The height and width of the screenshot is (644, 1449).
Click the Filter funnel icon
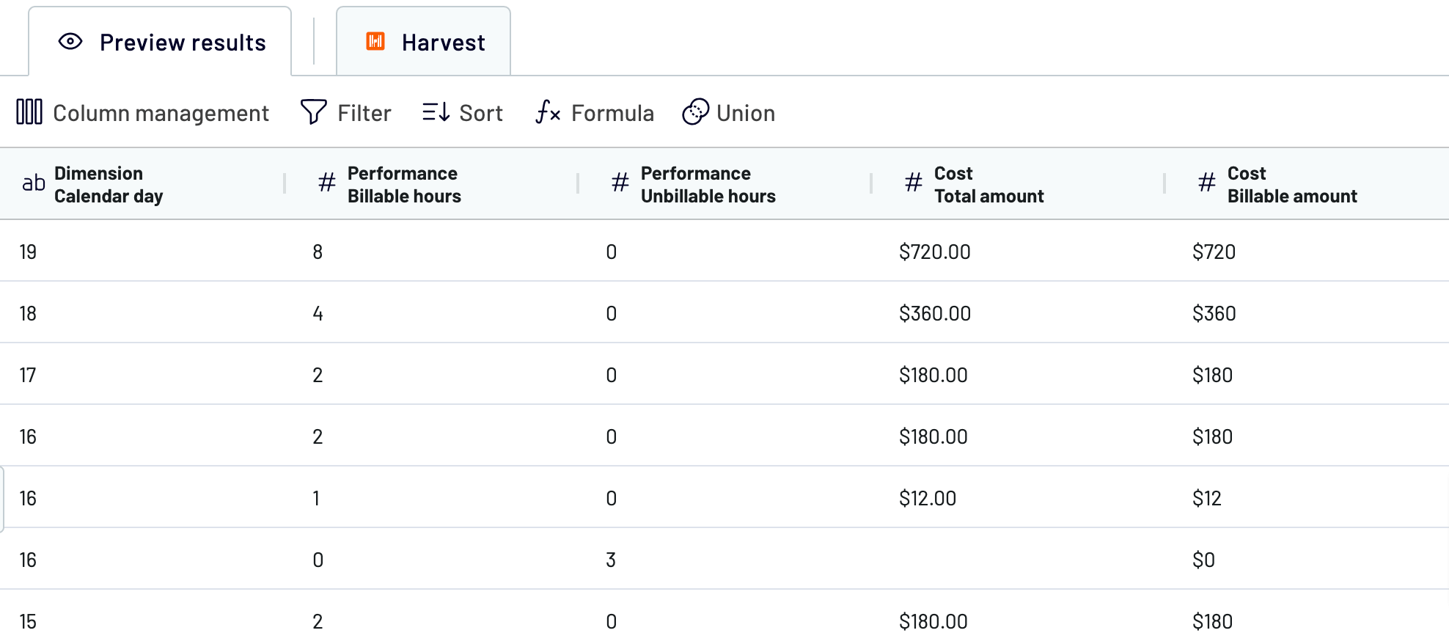[314, 112]
